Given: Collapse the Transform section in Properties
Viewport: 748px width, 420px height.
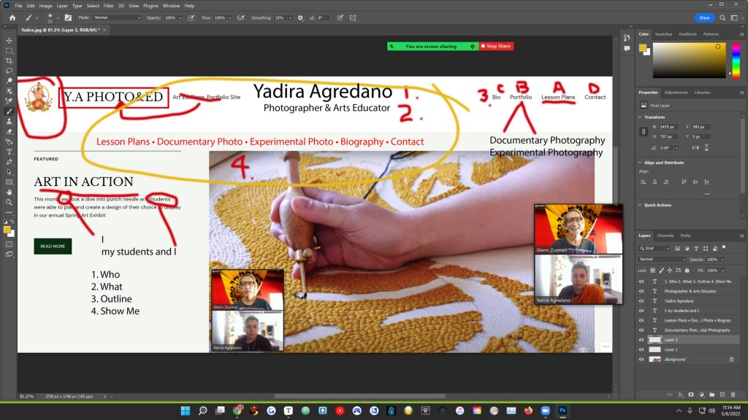Looking at the screenshot, I should tap(641, 117).
